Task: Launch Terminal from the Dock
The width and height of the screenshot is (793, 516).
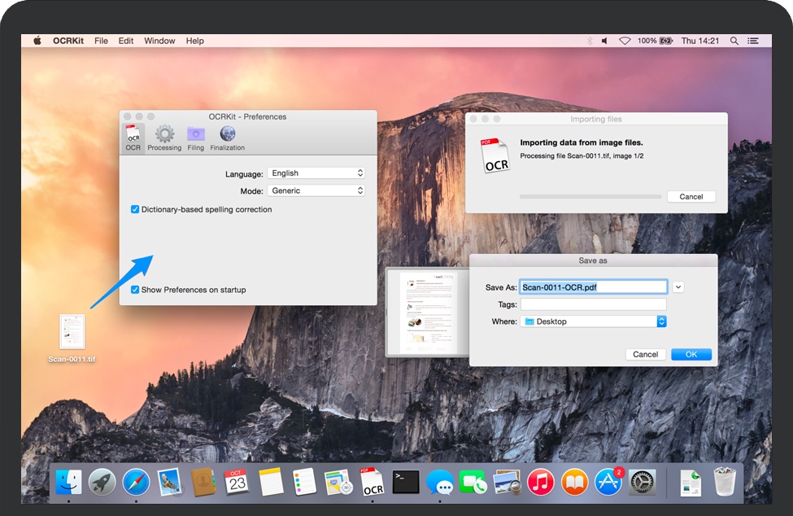Action: tap(406, 482)
